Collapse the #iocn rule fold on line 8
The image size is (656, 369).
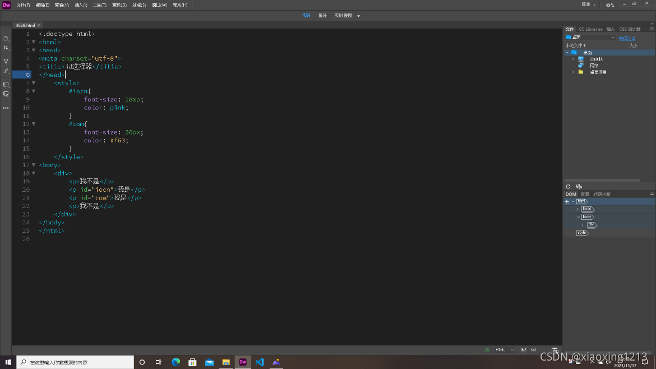pos(34,91)
